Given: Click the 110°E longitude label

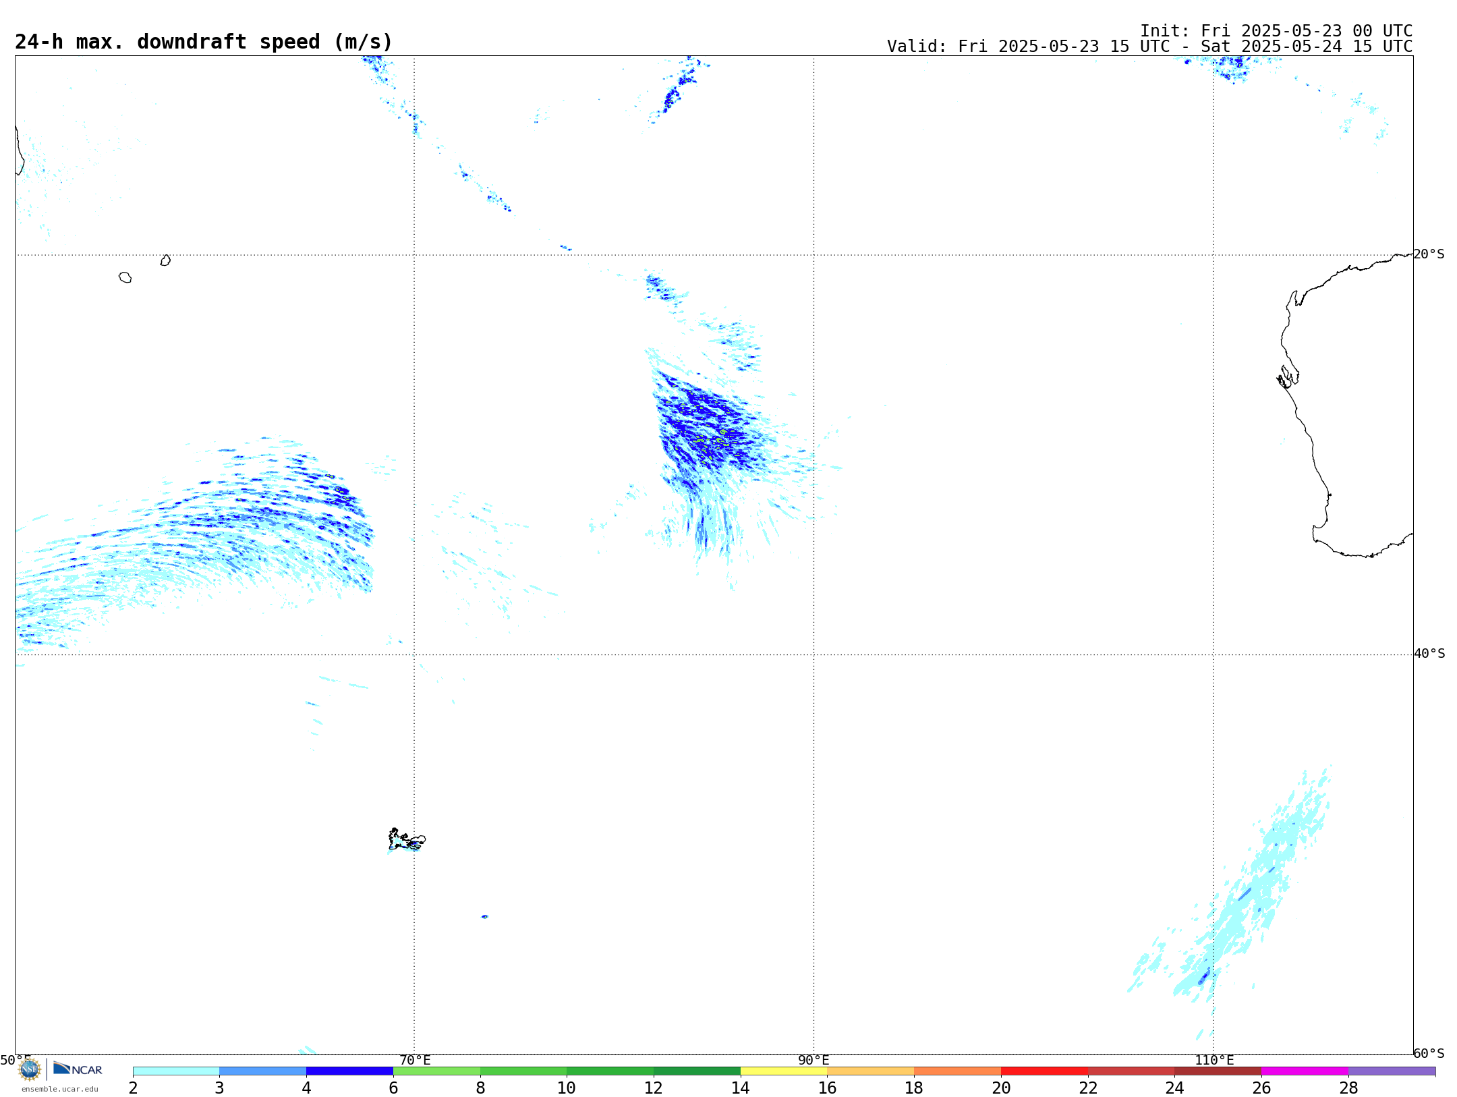Looking at the screenshot, I should click(x=1214, y=1060).
